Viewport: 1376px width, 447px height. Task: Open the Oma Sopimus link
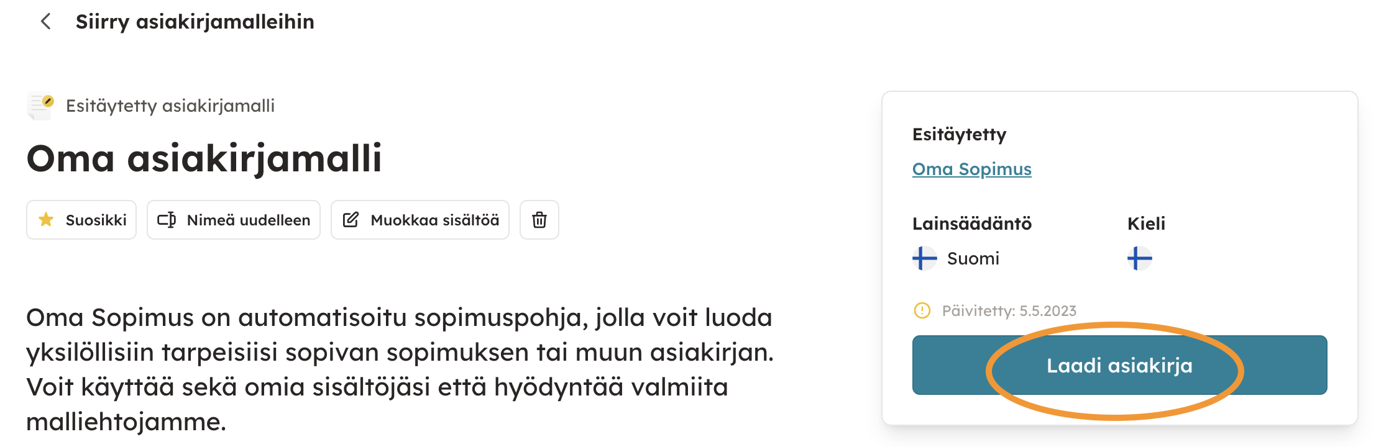click(971, 169)
